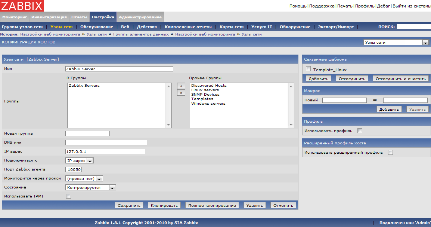
Task: Switch to the Настройка tab
Action: coord(103,17)
